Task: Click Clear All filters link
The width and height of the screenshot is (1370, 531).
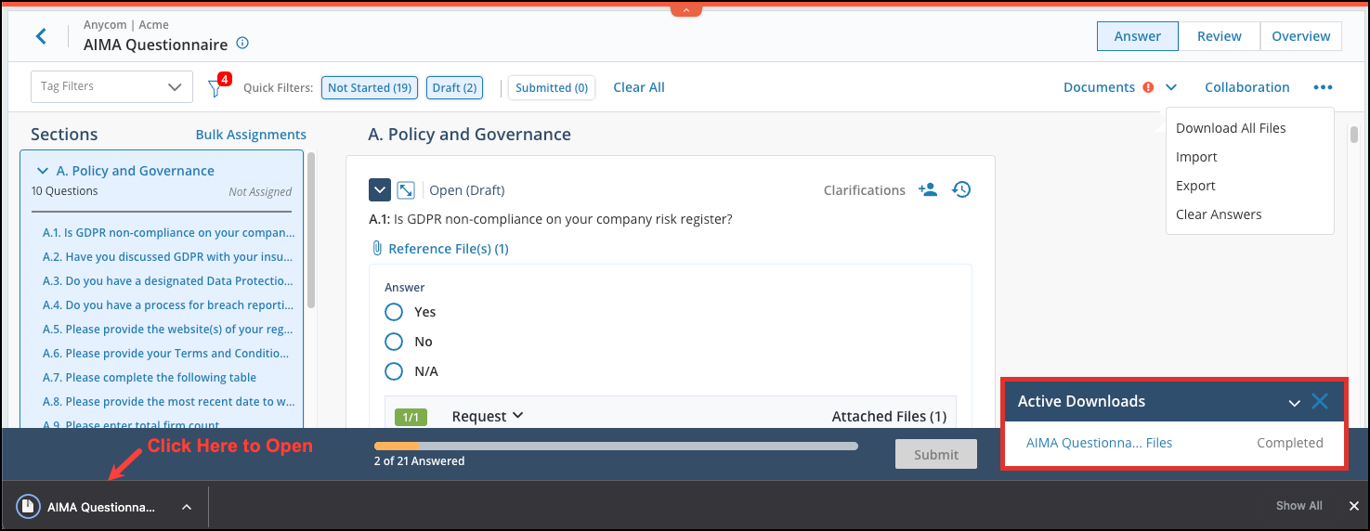Action: point(638,87)
